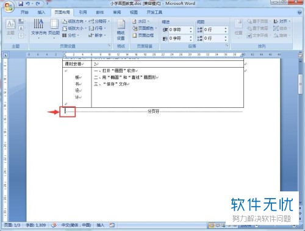Viewport: 305px width, 231px height.
Task: Click 组合 (Group) button
Action: (281, 28)
